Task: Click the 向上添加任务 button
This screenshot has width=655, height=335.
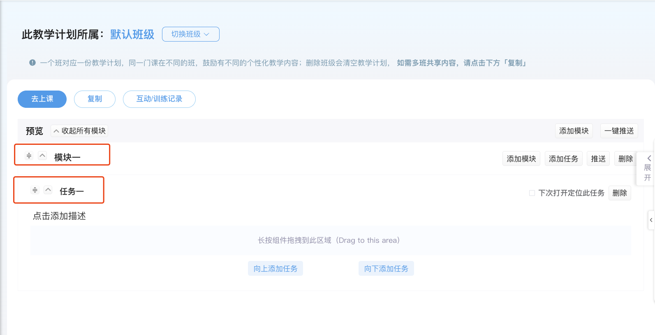Action: [x=275, y=268]
